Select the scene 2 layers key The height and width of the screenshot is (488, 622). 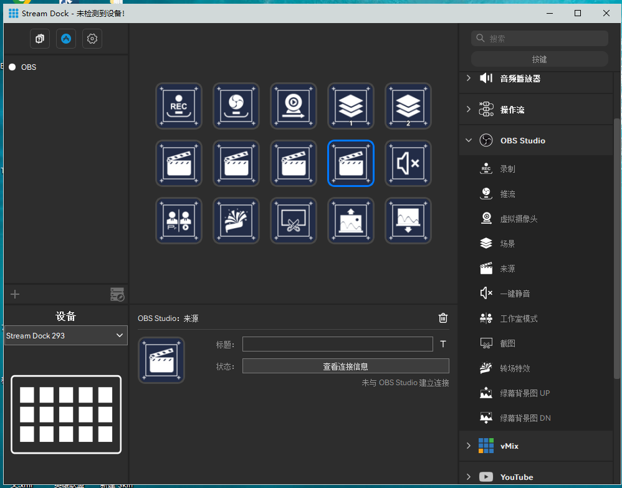408,106
